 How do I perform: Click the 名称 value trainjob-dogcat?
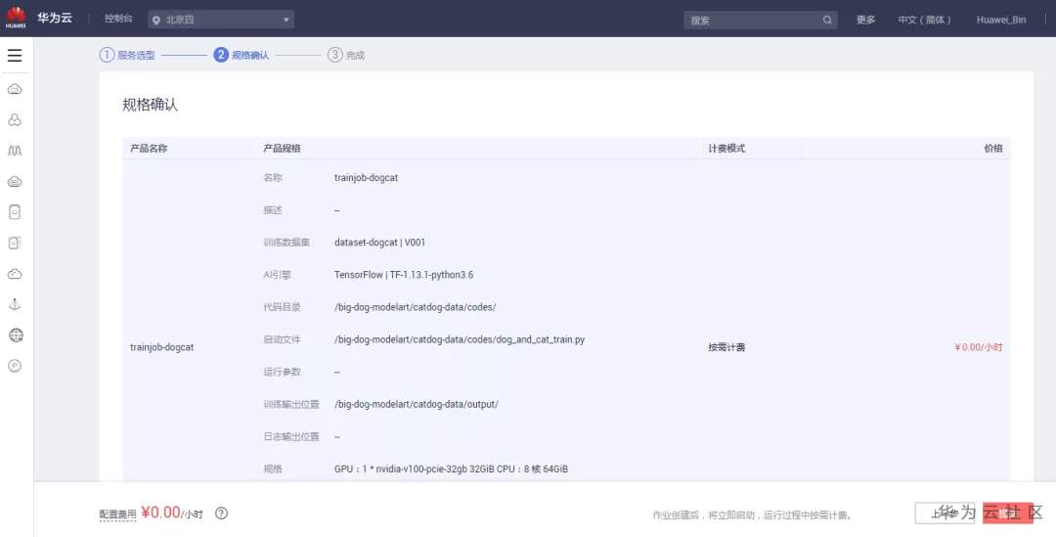click(366, 178)
